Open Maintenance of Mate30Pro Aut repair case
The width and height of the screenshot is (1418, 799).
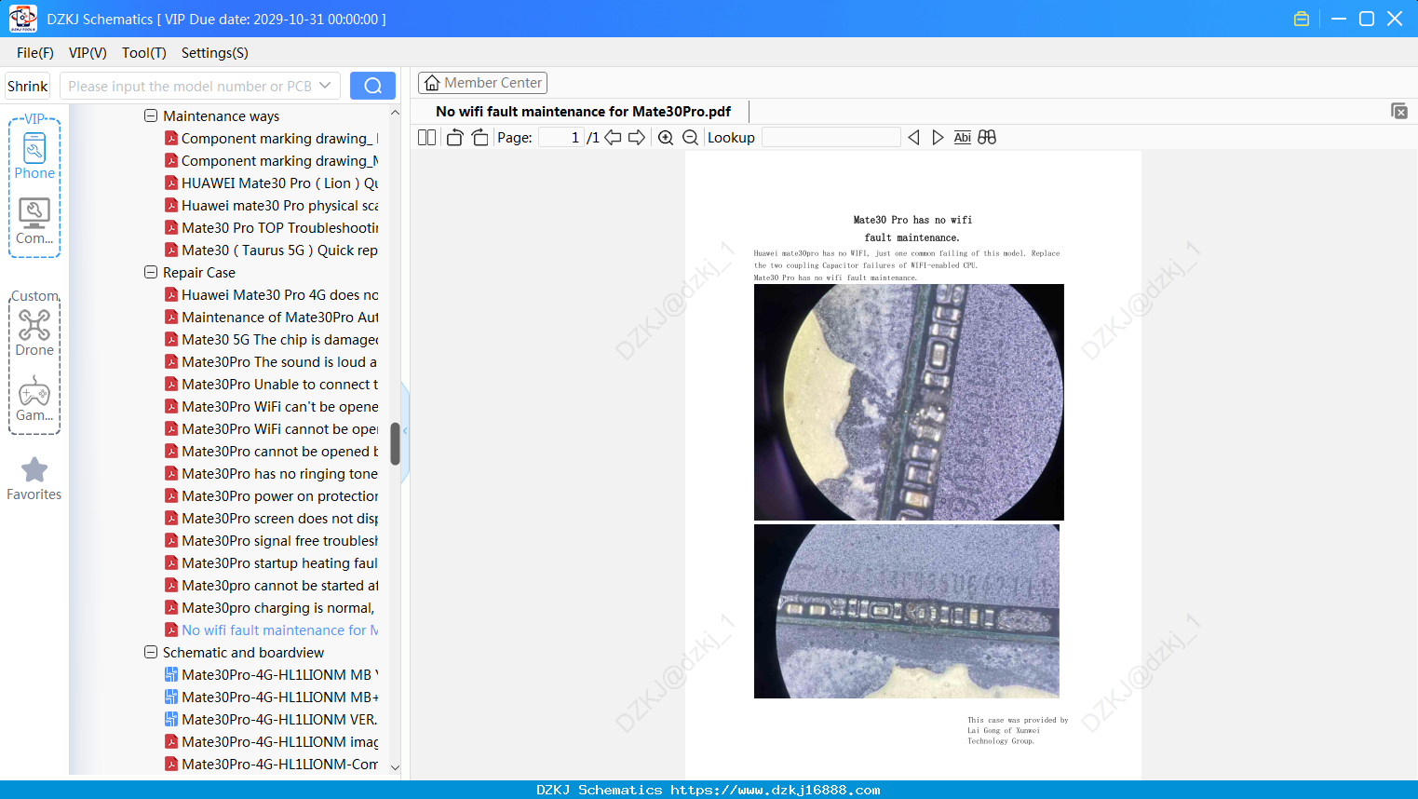pyautogui.click(x=271, y=318)
